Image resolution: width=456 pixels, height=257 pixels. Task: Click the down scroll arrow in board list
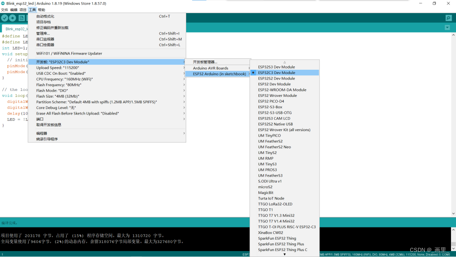coord(284,254)
